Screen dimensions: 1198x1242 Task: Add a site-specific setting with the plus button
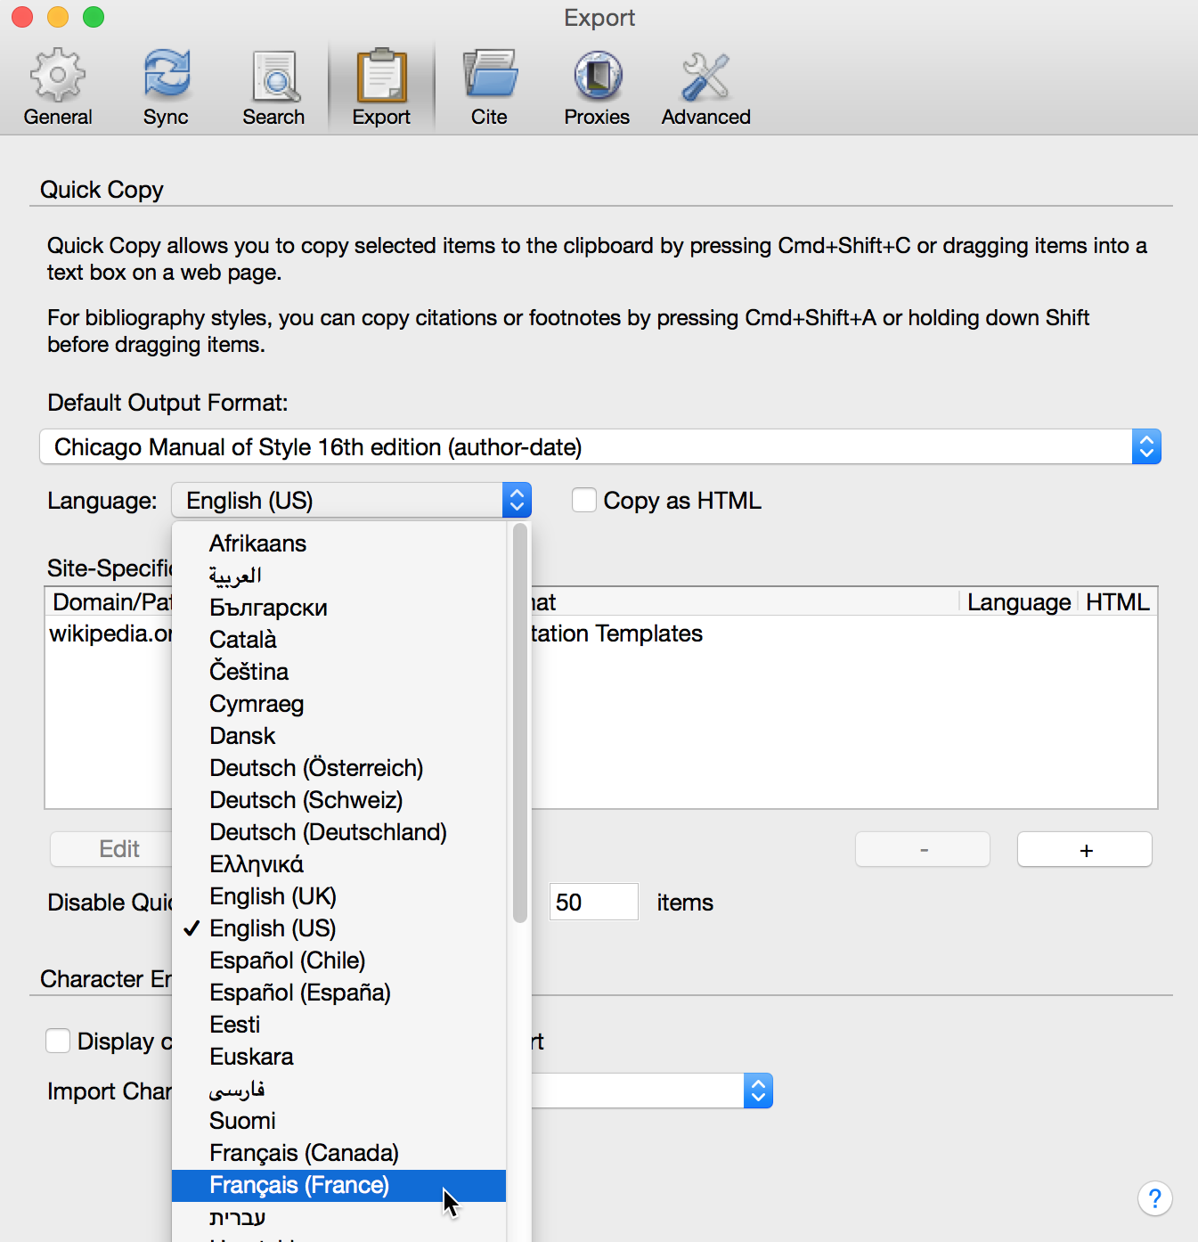coord(1084,849)
